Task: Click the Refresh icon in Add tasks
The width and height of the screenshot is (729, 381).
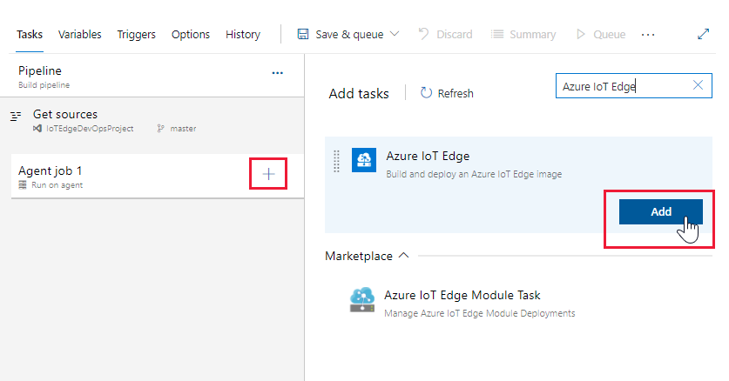Action: [427, 93]
